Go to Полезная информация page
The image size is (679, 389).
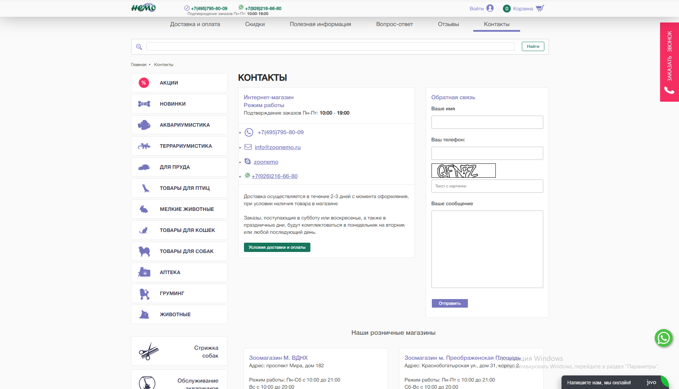[x=320, y=24]
